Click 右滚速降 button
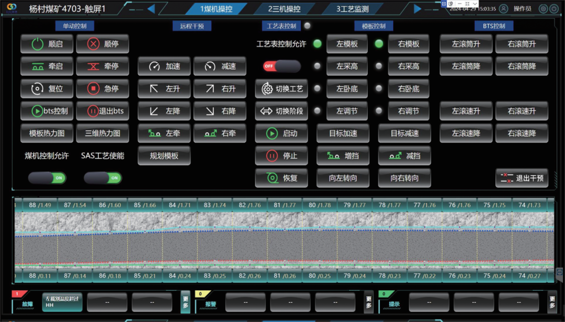 522,133
